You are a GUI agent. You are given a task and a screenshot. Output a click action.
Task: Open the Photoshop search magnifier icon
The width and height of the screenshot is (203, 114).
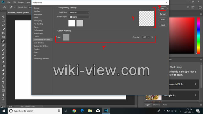[188, 7]
